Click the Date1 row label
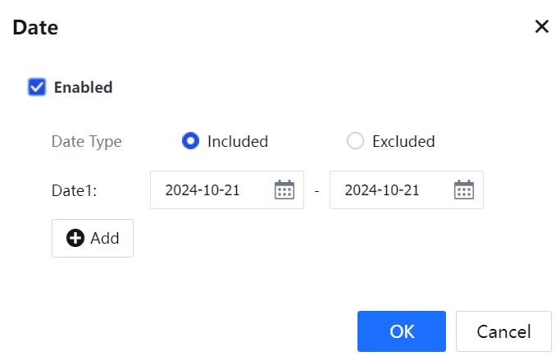This screenshot has height=356, width=560. pyautogui.click(x=75, y=190)
